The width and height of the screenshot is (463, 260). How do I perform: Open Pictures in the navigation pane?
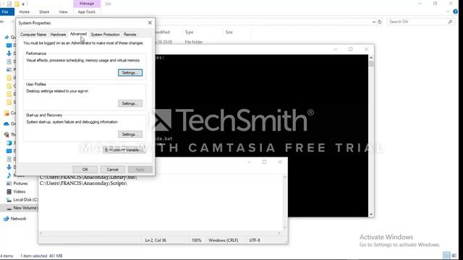(x=20, y=183)
